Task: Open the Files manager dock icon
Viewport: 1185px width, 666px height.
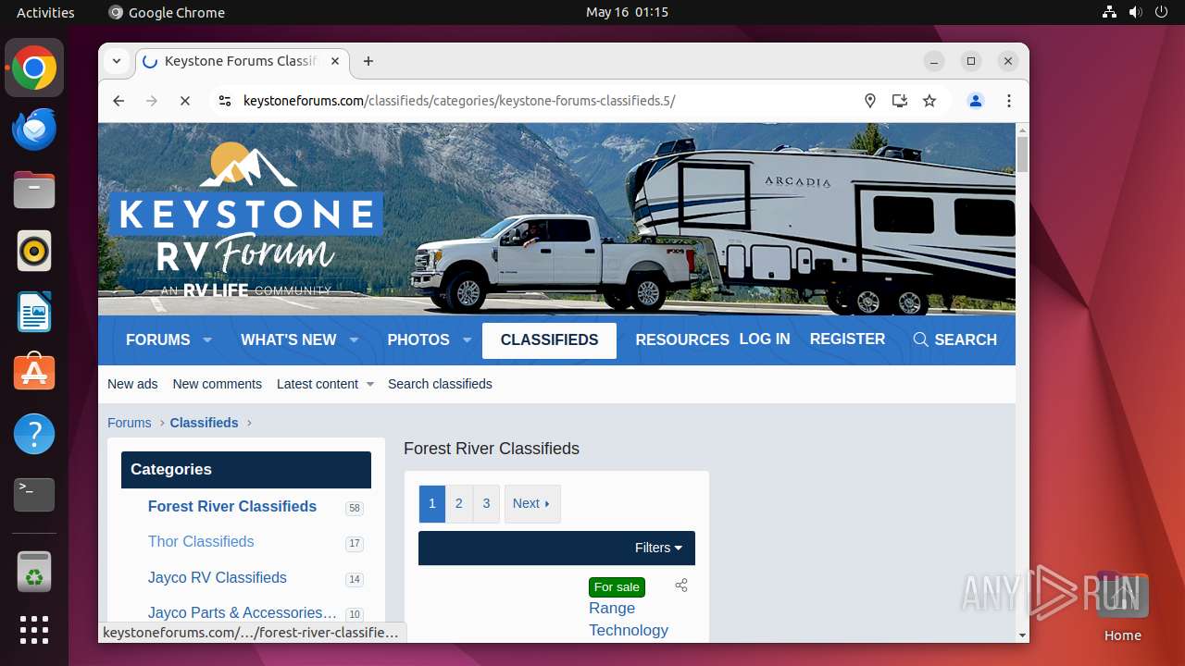Action: [34, 191]
